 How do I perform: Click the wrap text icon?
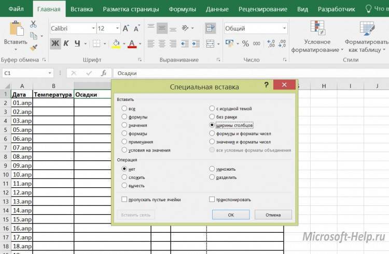(x=210, y=28)
